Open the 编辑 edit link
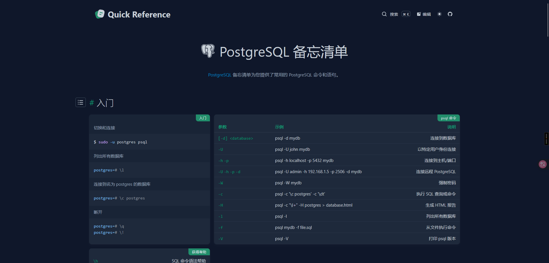Screen dimensions: 549x263 point(424,14)
